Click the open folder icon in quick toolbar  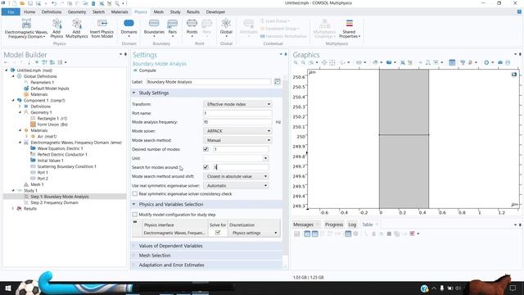coord(22,3)
